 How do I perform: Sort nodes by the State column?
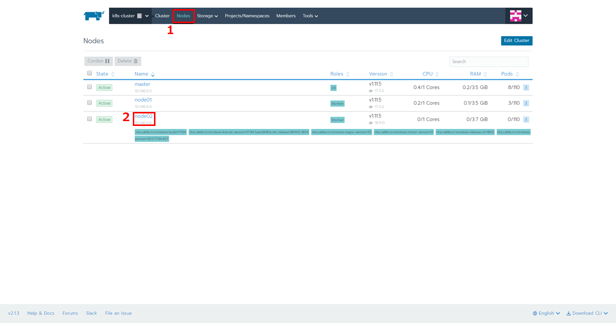[105, 74]
